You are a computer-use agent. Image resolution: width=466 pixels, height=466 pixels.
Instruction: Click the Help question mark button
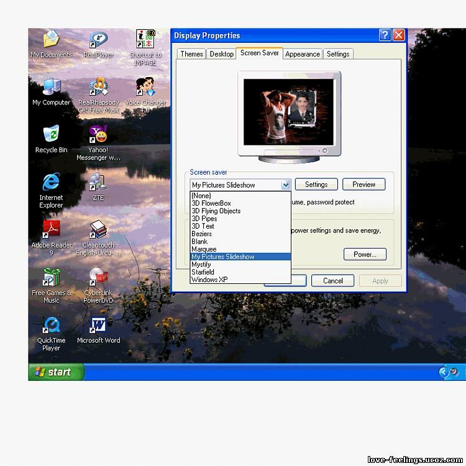(385, 35)
